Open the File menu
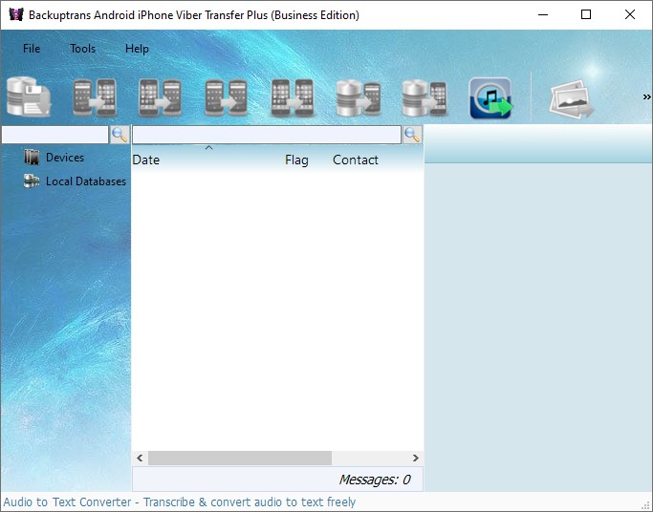 [x=32, y=49]
